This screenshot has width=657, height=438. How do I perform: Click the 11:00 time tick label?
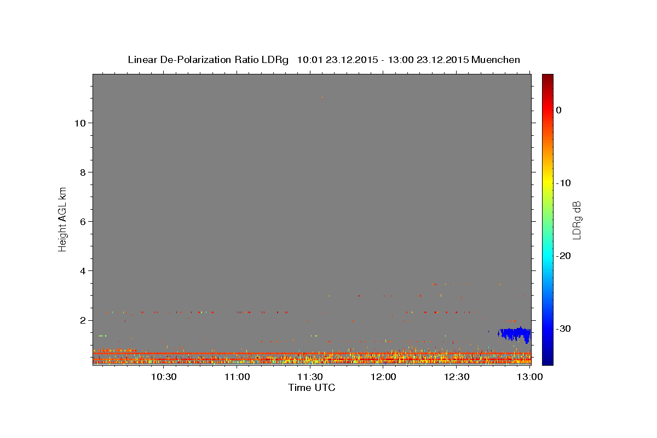point(237,377)
